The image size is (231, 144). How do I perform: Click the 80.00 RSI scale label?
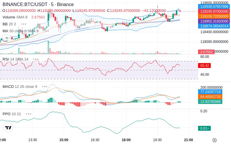pos(205,57)
